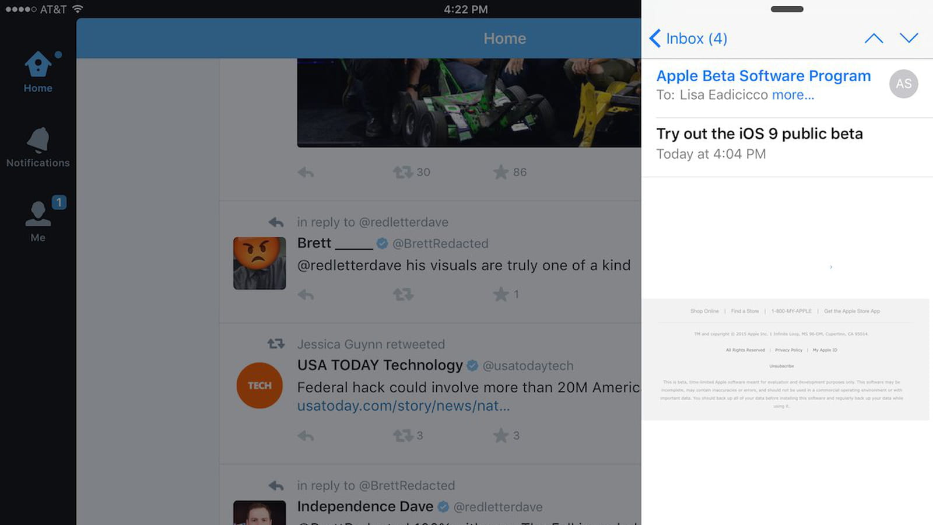Open the orange TECH profile avatar

click(x=259, y=386)
